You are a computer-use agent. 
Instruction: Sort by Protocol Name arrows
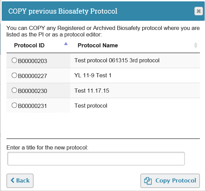(195, 45)
